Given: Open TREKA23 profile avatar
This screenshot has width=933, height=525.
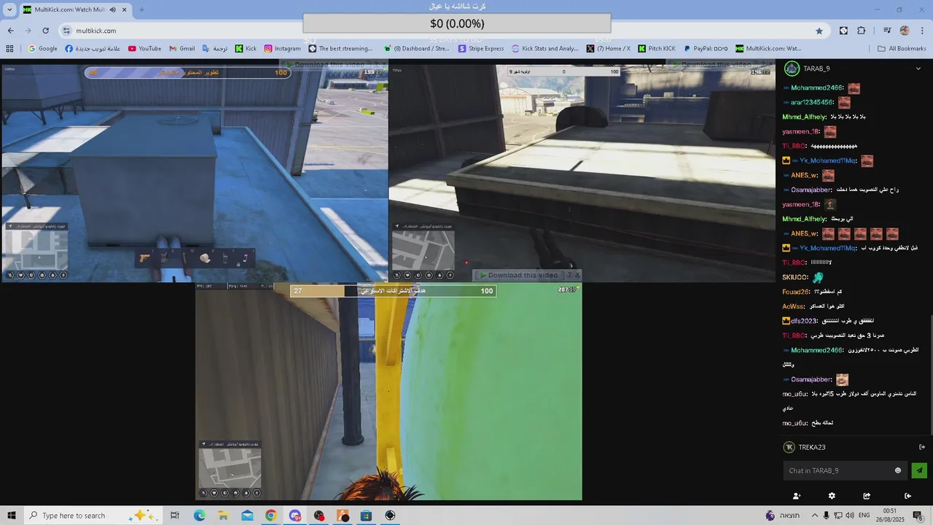Looking at the screenshot, I should coord(789,447).
